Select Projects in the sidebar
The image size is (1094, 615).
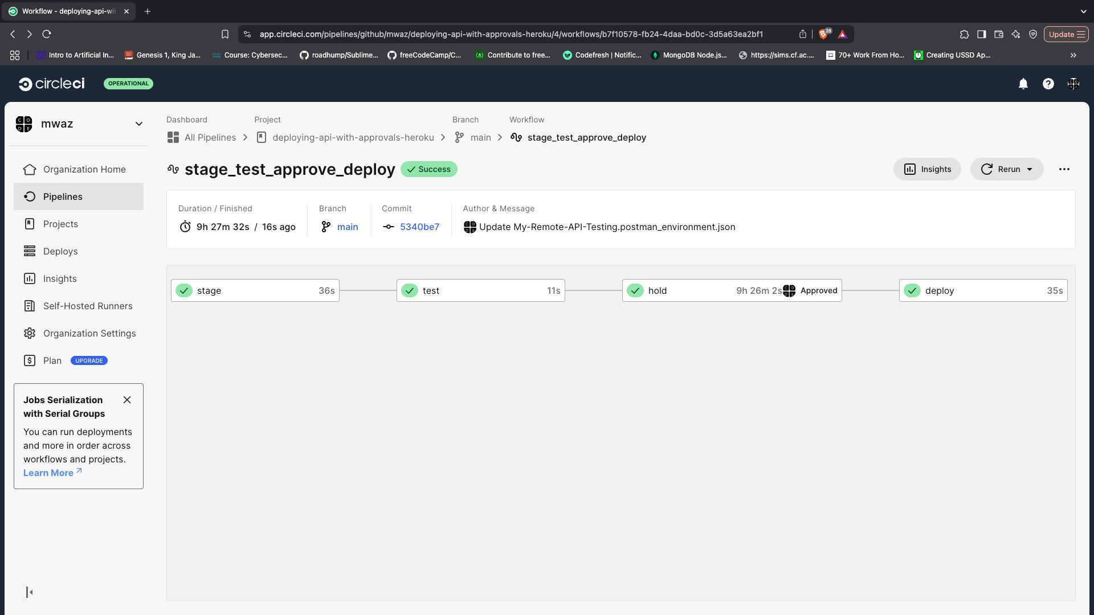tap(60, 224)
